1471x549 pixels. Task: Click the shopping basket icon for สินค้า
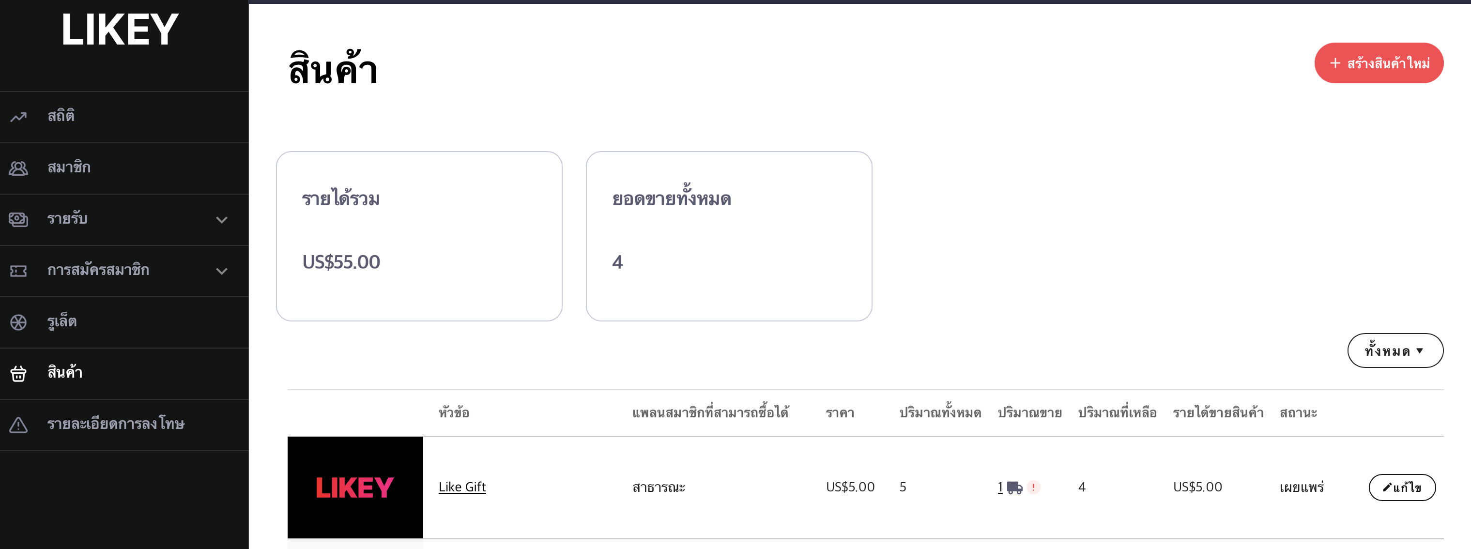coord(18,373)
